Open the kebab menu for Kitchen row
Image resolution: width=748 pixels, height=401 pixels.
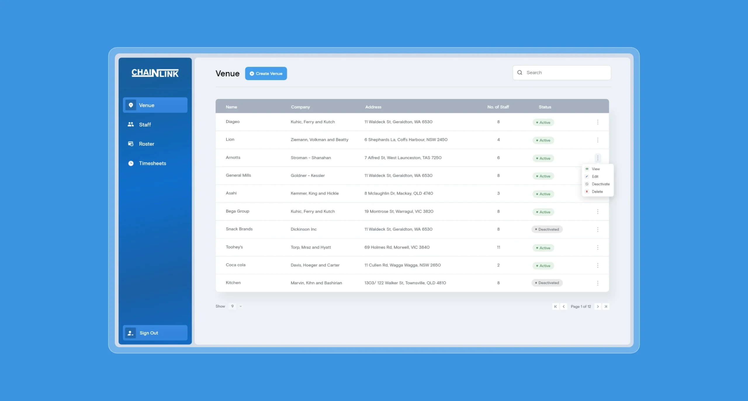598,283
